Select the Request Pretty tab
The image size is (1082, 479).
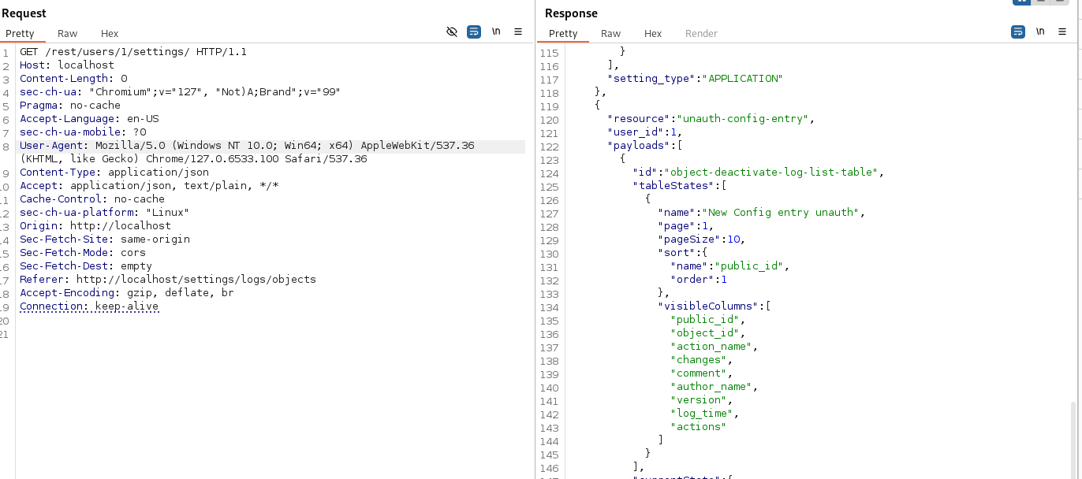coord(21,34)
